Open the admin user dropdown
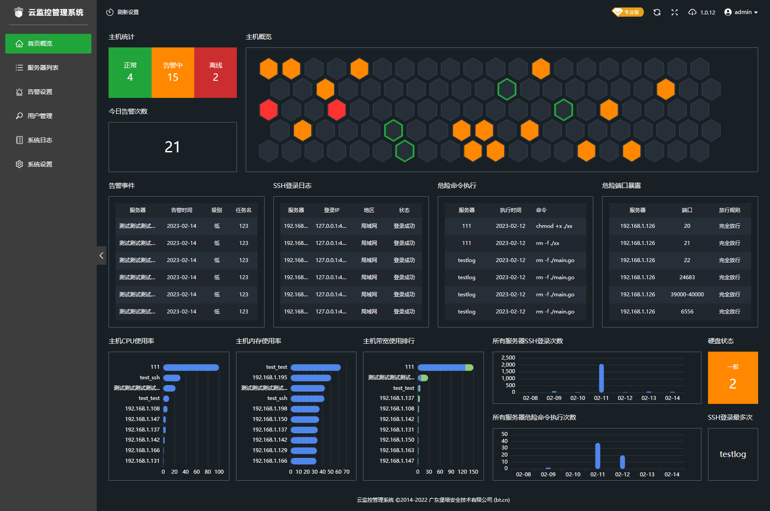This screenshot has height=511, width=770. click(741, 12)
